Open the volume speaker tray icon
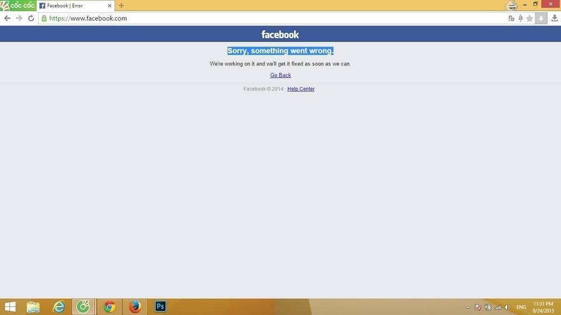 [508, 307]
